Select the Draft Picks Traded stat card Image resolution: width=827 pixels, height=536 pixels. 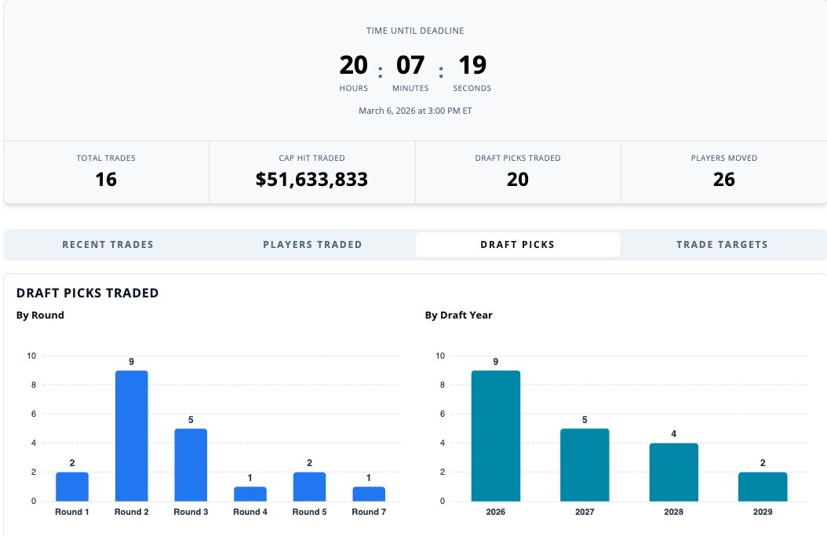coord(518,172)
